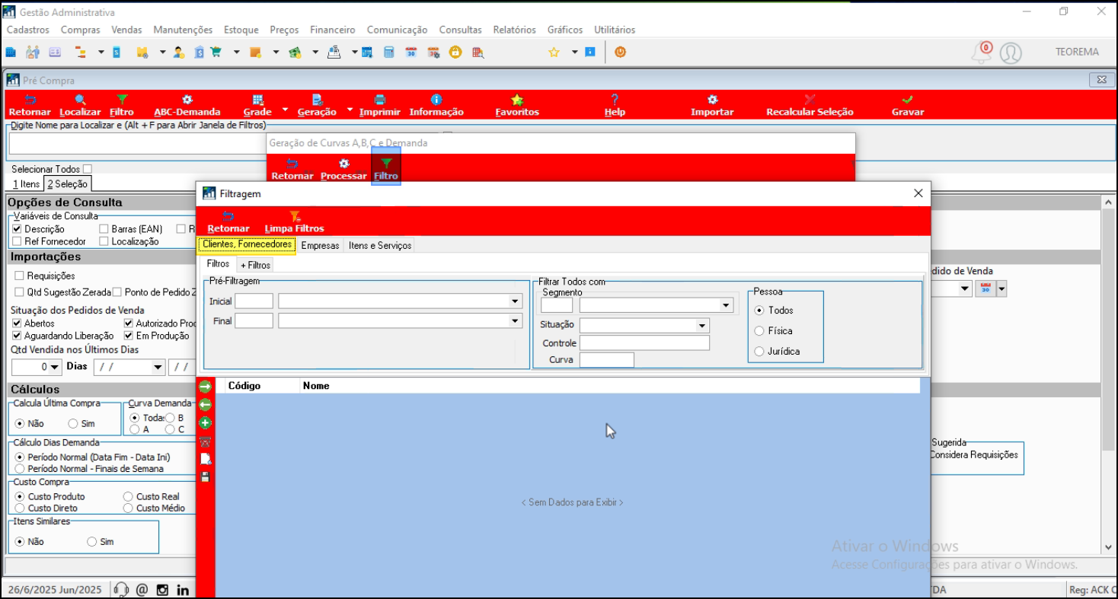The height and width of the screenshot is (599, 1118).
Task: Enable the Ref Fornecedor checkbox
Action: coord(17,241)
